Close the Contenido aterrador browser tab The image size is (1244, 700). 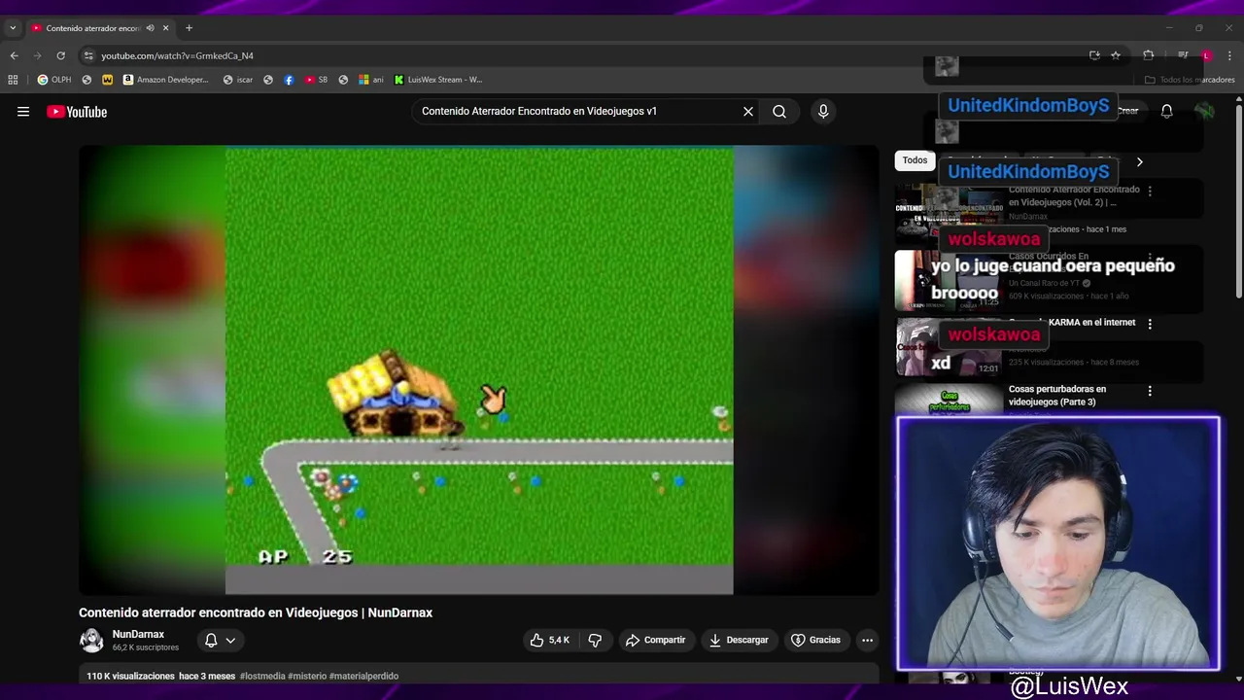coord(166,28)
